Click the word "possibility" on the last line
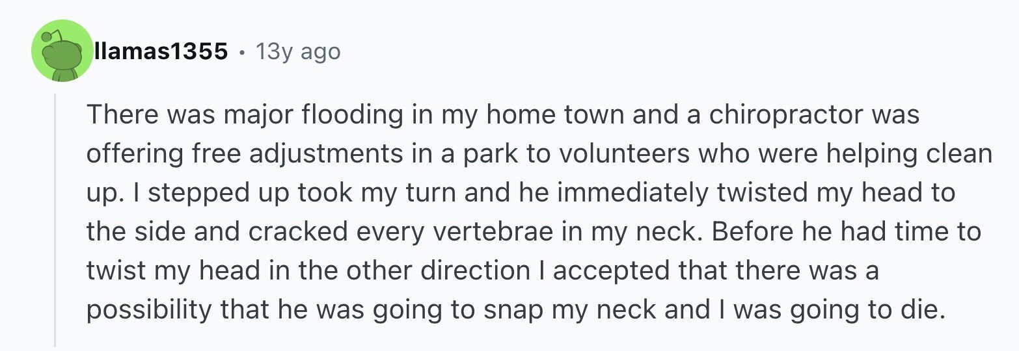This screenshot has height=351, width=1019. click(146, 311)
